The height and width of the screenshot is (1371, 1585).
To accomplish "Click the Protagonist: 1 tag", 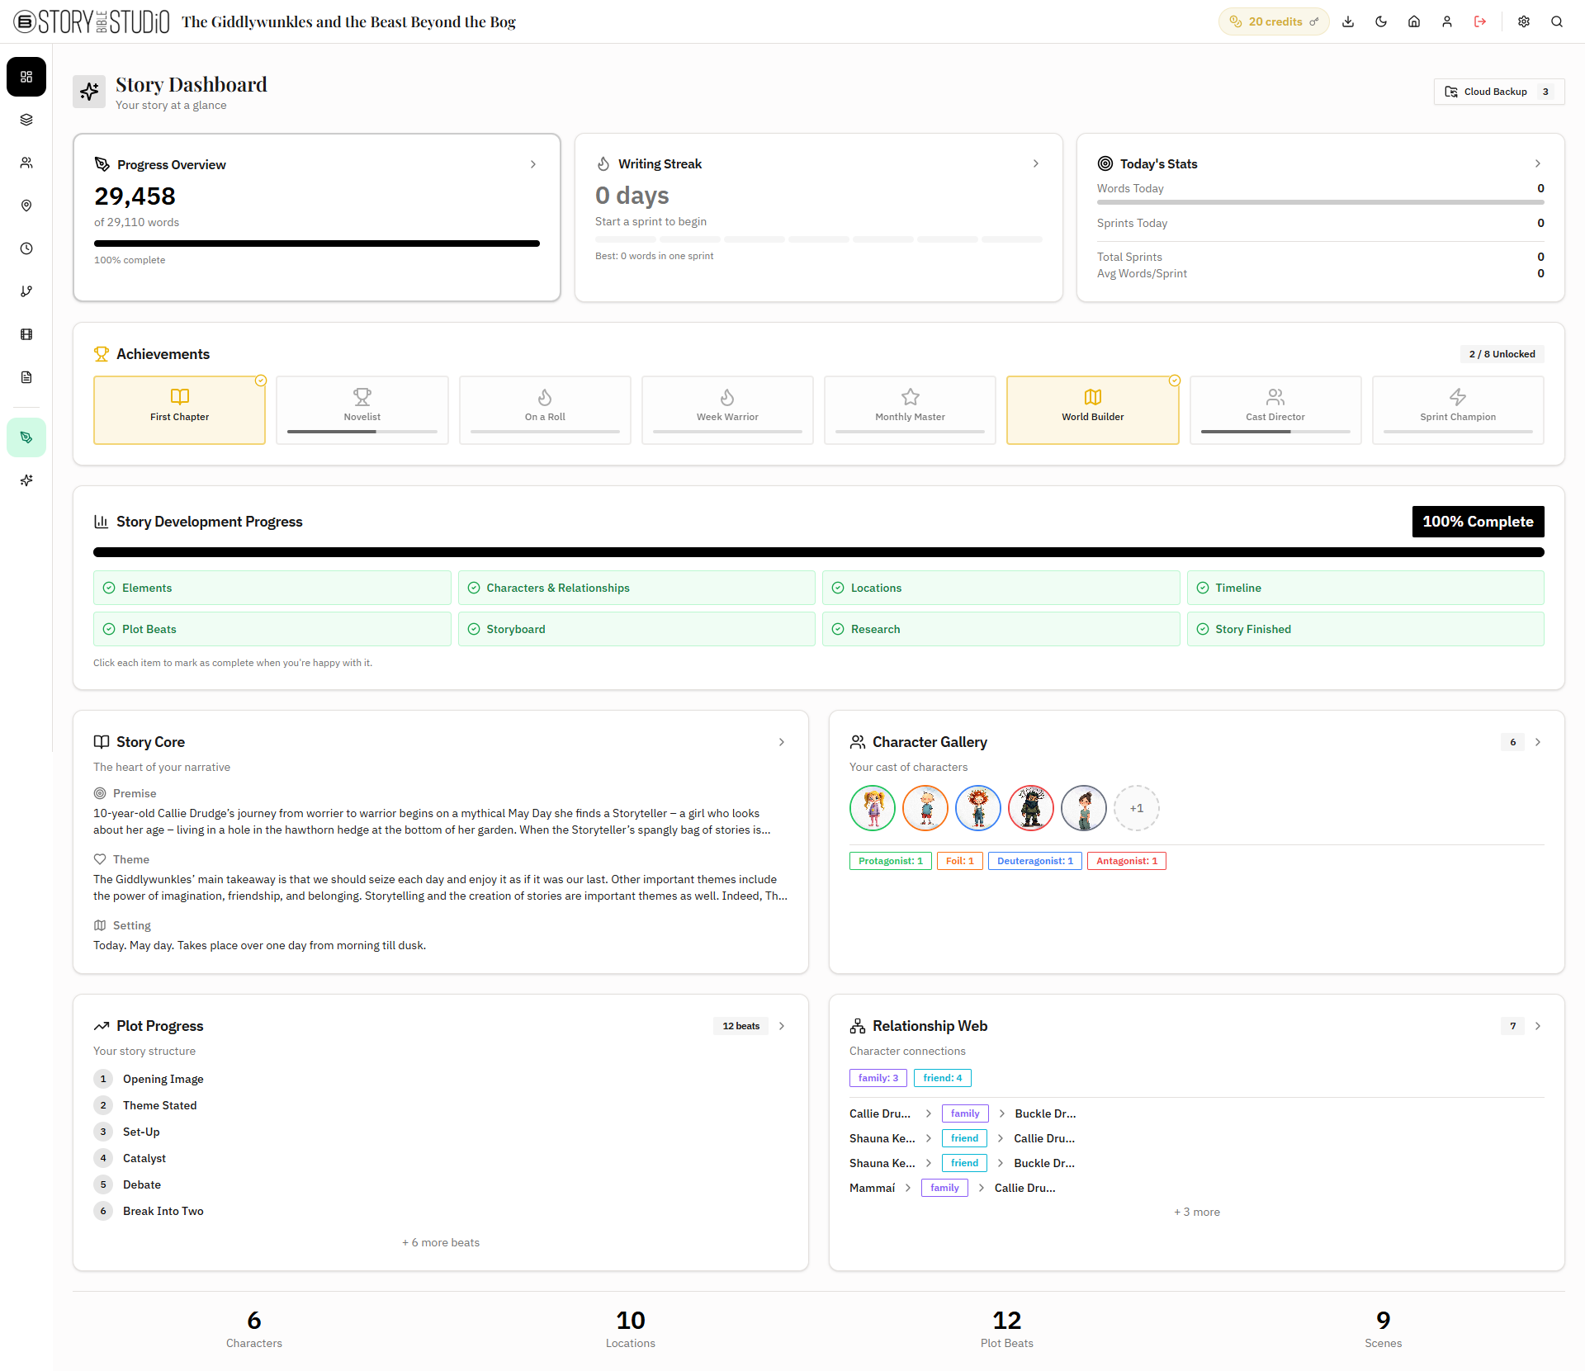I will [891, 861].
